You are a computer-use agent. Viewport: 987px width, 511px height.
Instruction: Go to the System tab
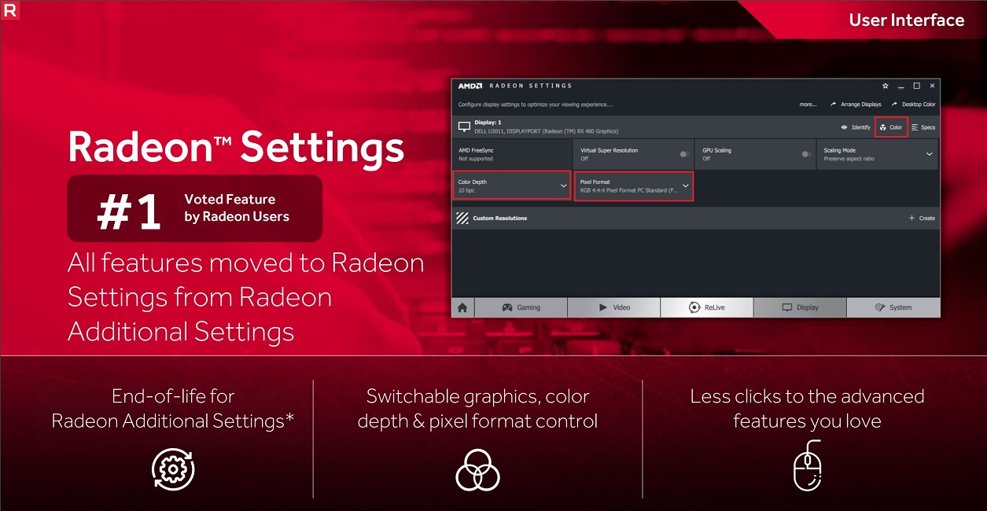click(893, 307)
